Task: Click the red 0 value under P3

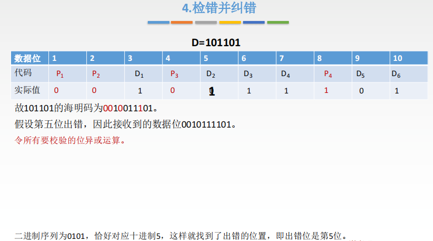Action: 173,90
